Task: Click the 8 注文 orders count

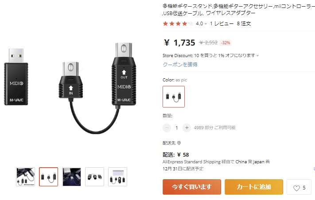Action: [244, 23]
